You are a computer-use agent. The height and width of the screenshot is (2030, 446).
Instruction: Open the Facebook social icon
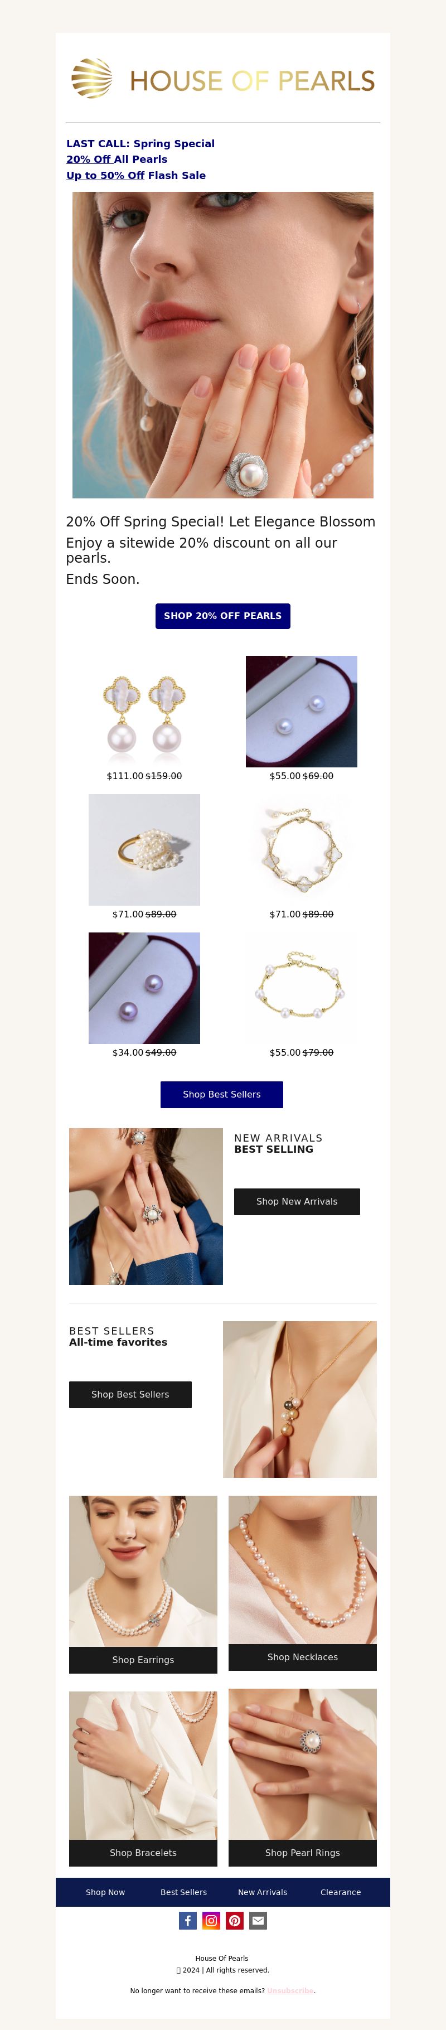pyautogui.click(x=187, y=1921)
